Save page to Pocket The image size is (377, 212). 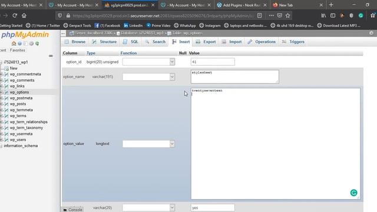pos(279,16)
